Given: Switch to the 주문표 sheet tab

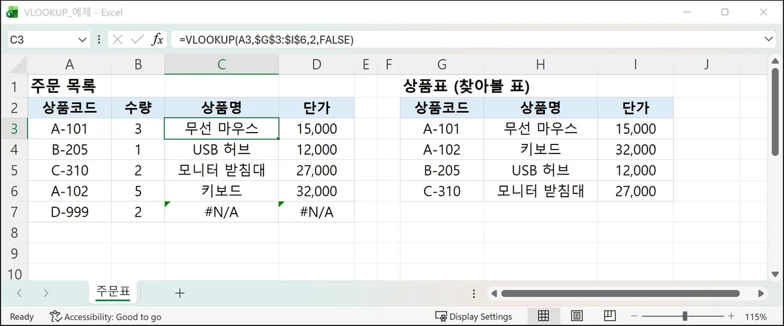Looking at the screenshot, I should [113, 292].
